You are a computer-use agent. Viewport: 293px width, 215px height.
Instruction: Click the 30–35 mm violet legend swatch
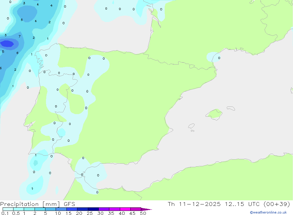[104, 209]
